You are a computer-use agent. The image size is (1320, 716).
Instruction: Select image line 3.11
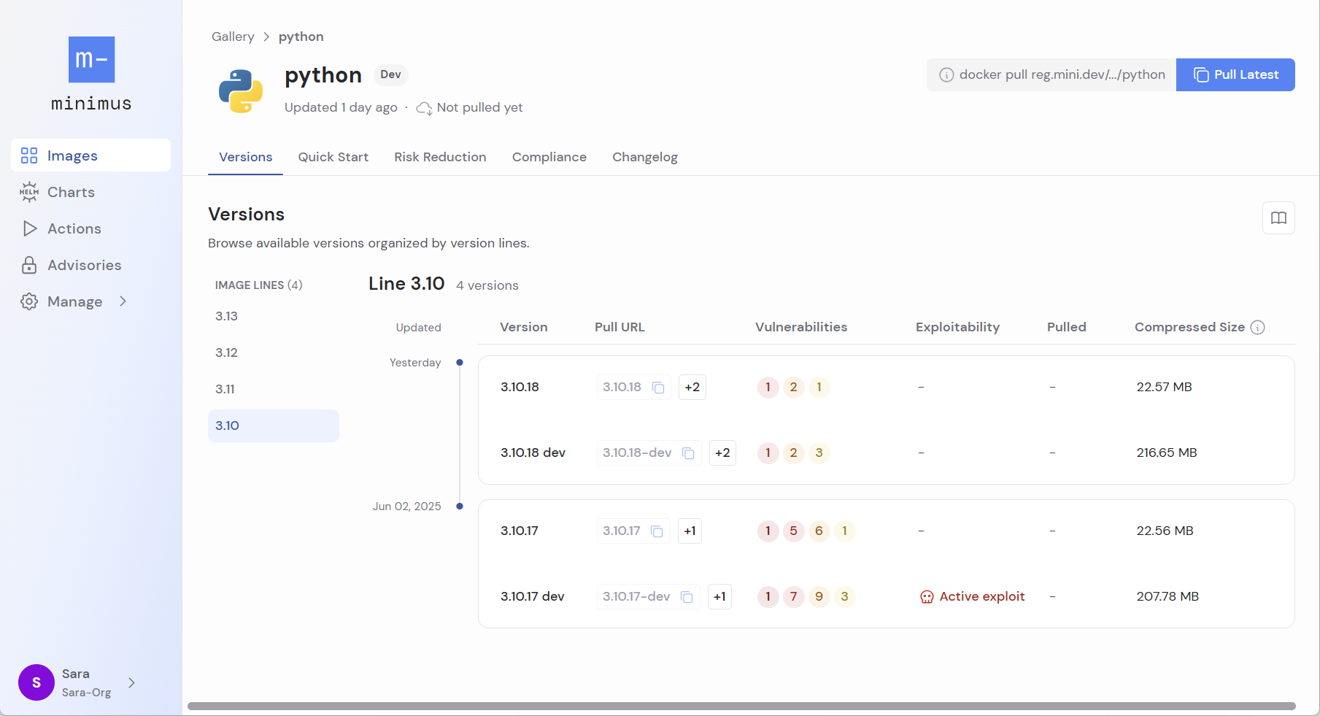pos(274,389)
